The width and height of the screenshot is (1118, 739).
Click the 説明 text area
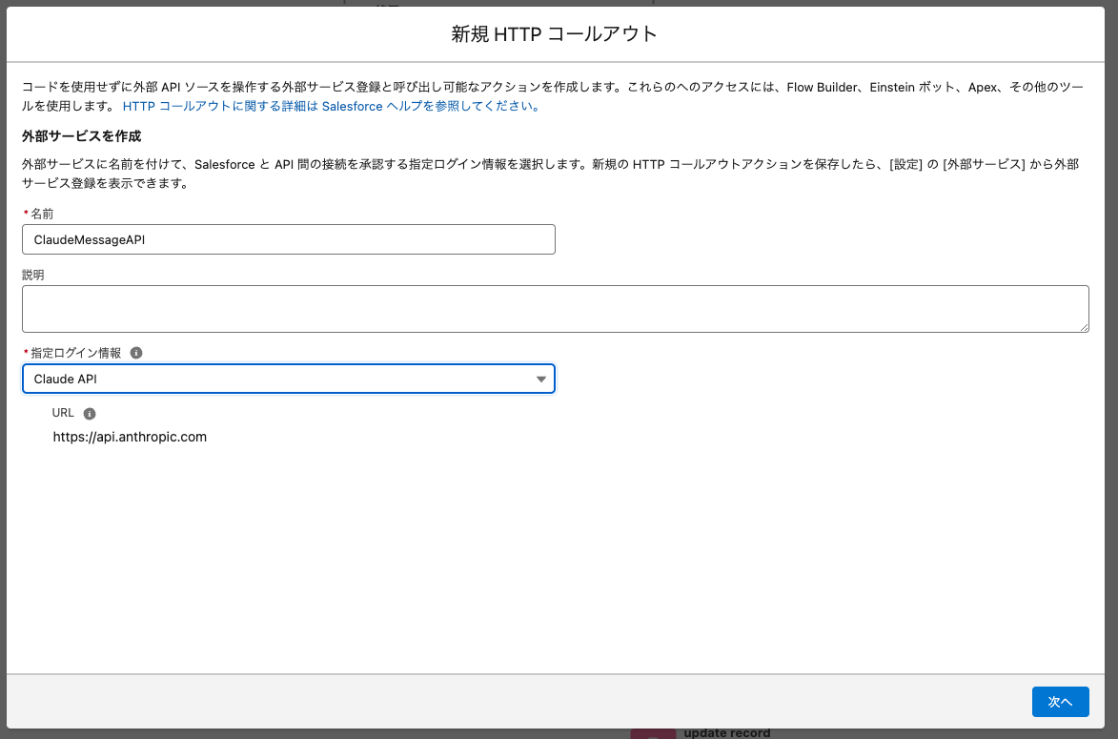click(555, 309)
